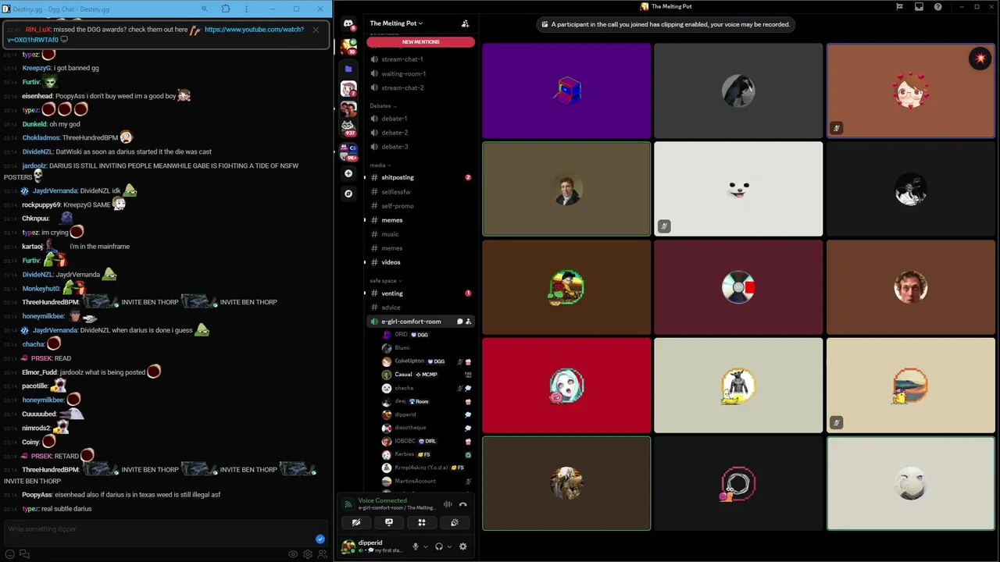This screenshot has width=1000, height=562.
Task: Open users list icon in Dgg chat
Action: (322, 554)
